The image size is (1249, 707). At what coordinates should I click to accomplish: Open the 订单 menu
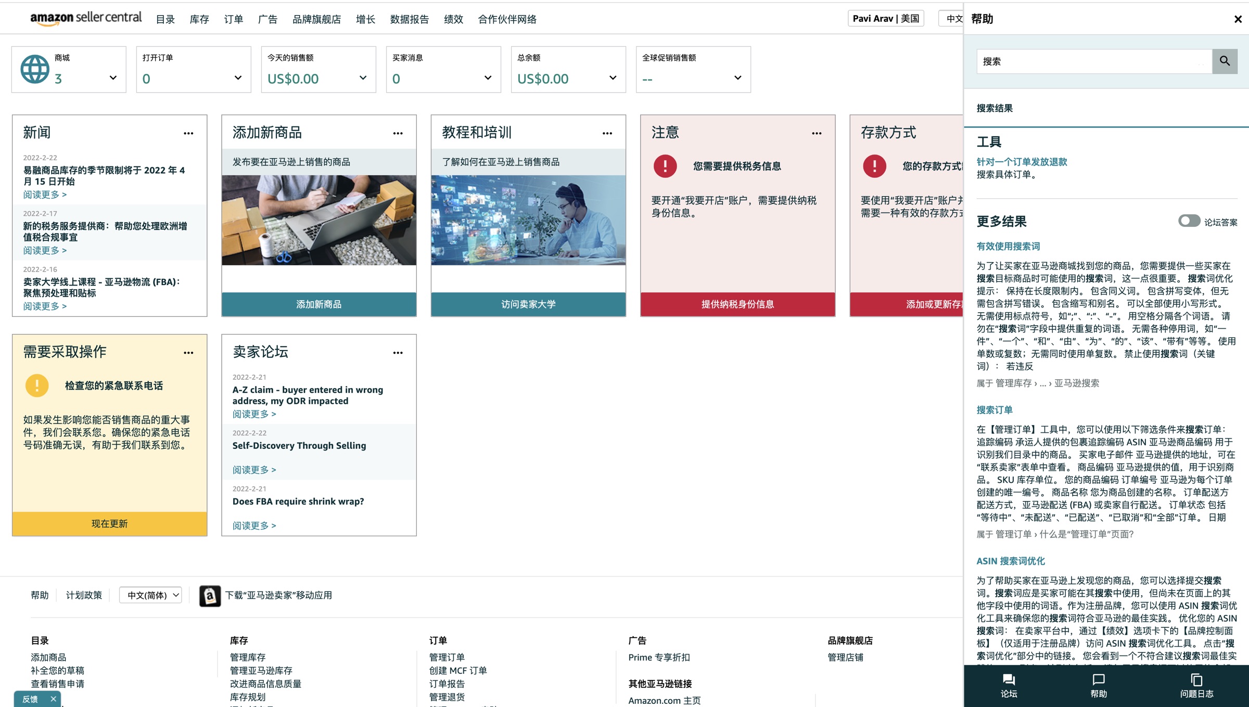coord(233,19)
